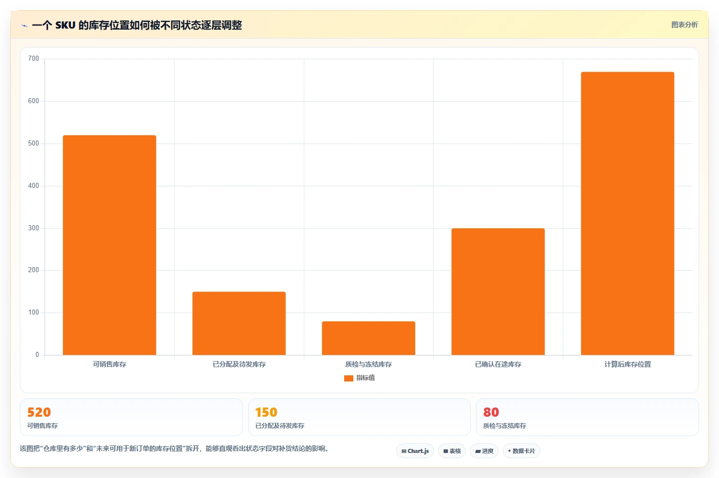Screen dimensions: 719x478
Task: Click the 600 y-axis tick label
Action: [34, 101]
